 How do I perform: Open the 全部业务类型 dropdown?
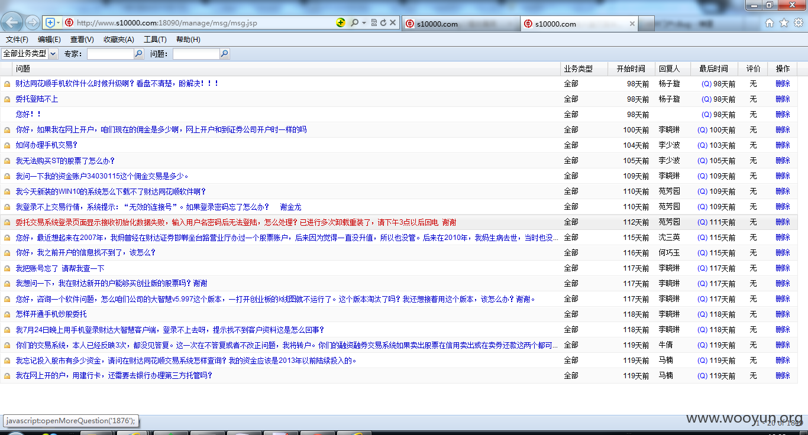pyautogui.click(x=30, y=54)
